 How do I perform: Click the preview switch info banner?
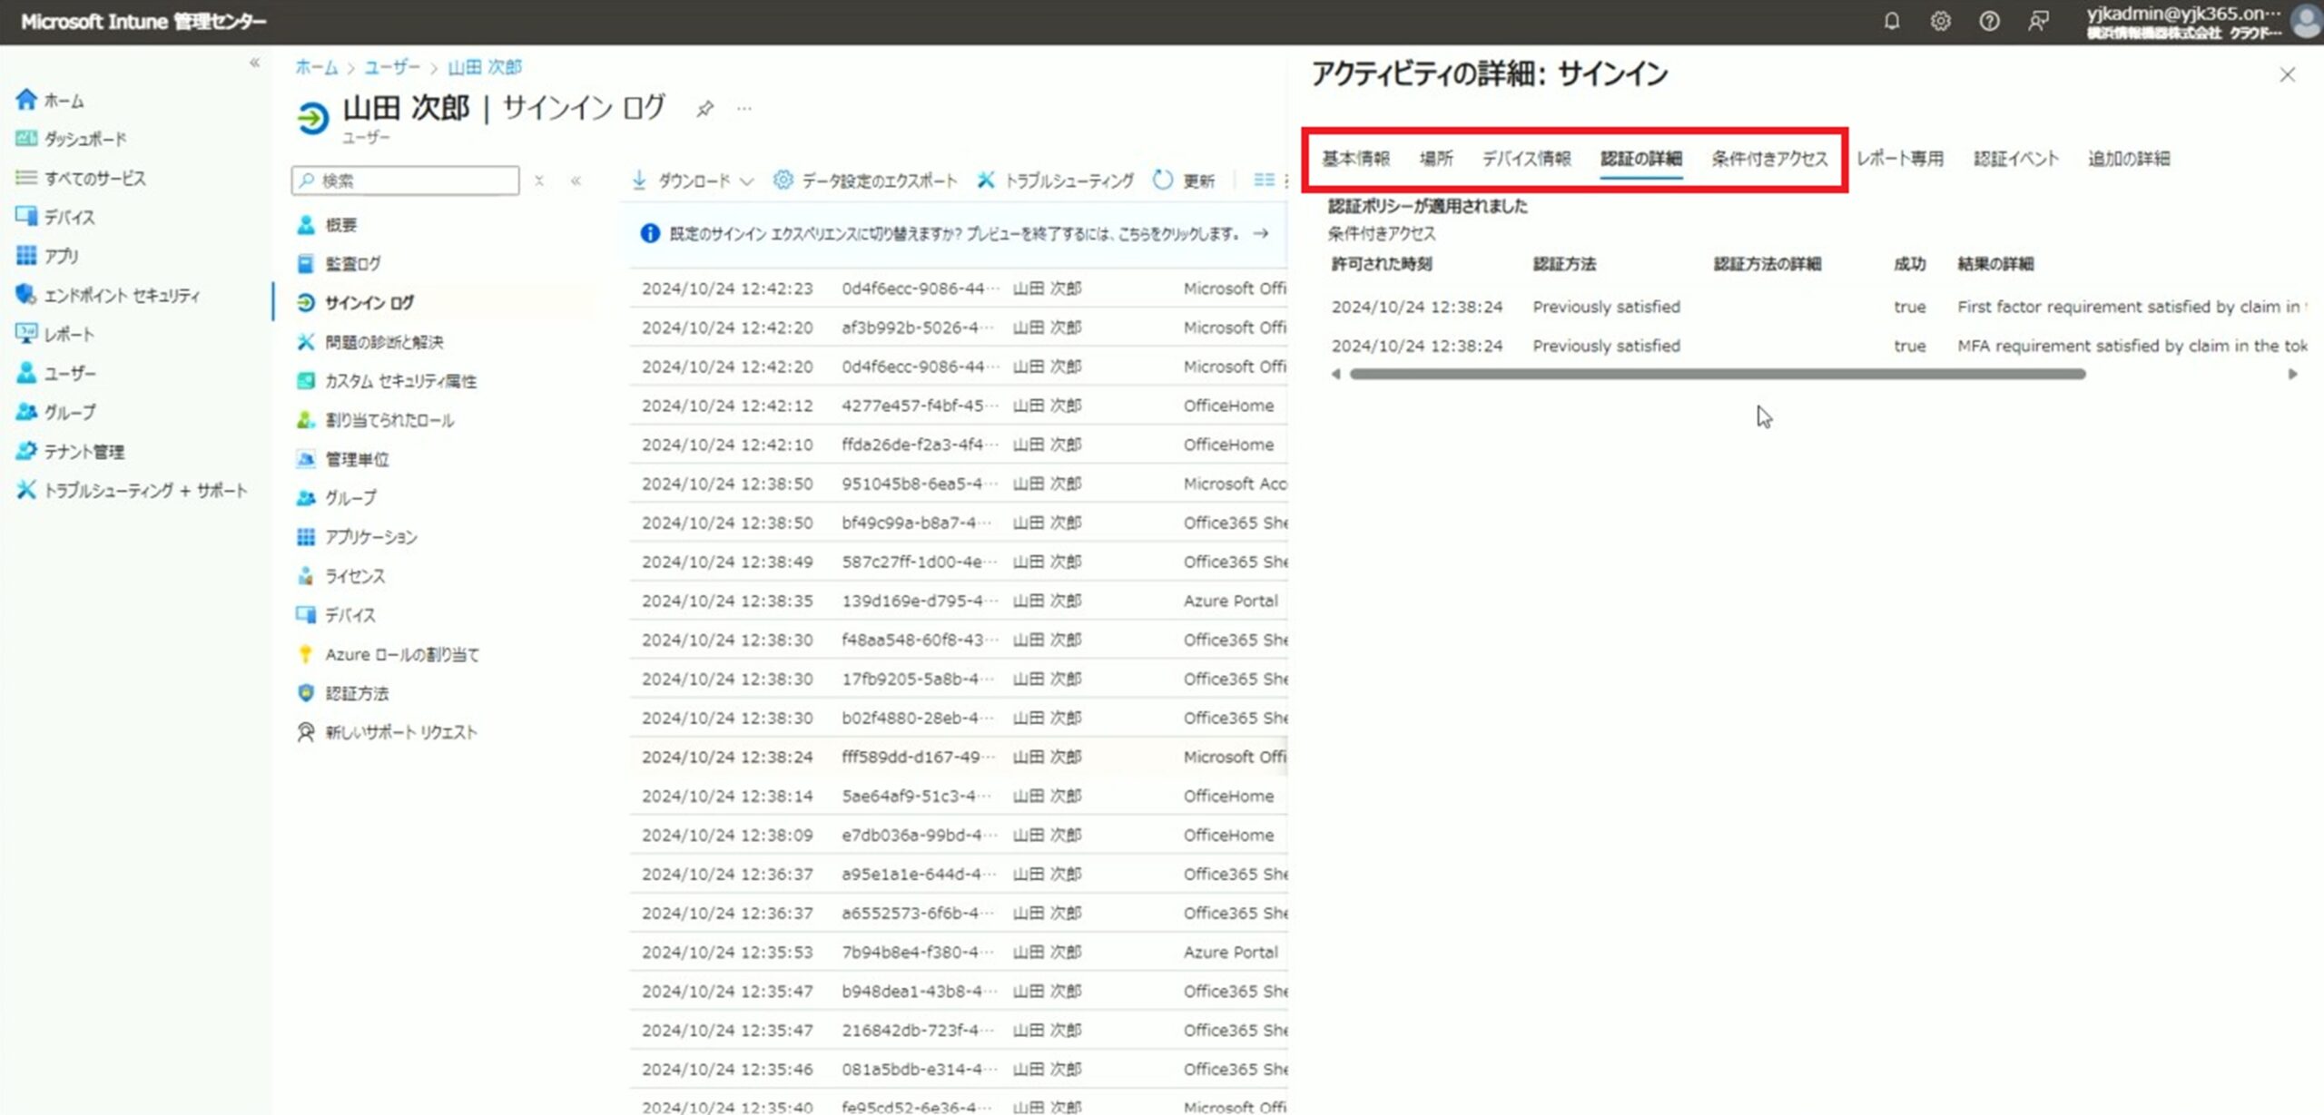(x=954, y=233)
